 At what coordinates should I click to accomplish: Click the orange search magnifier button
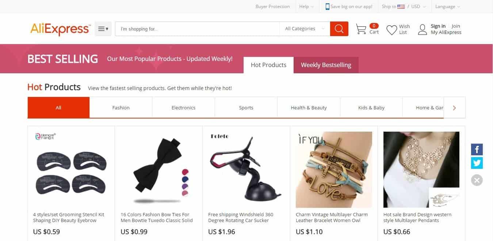(x=339, y=29)
